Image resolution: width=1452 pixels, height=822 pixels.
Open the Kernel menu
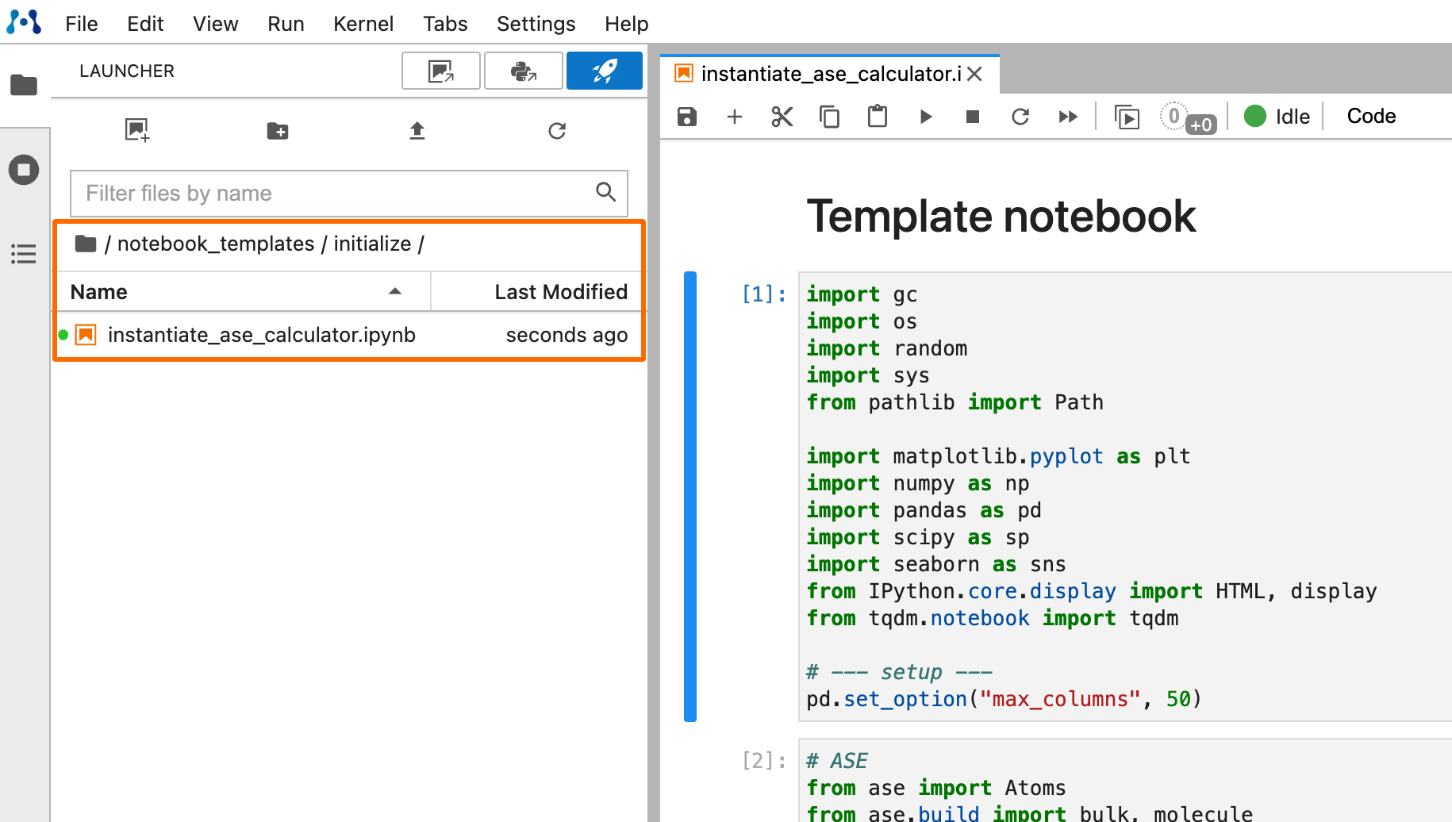pyautogui.click(x=363, y=24)
